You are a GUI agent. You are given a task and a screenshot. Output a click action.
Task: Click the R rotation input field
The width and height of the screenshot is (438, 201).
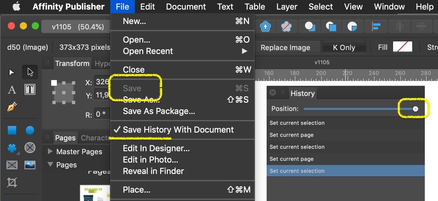[x=102, y=114]
